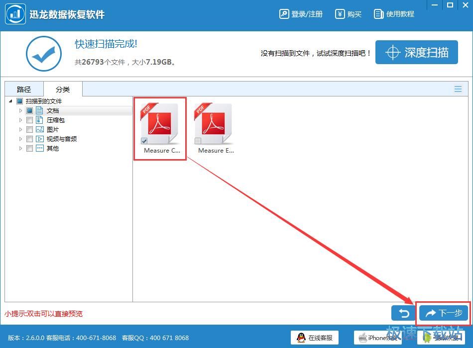Go back with the return arrow button
473x348 pixels.
(x=403, y=313)
